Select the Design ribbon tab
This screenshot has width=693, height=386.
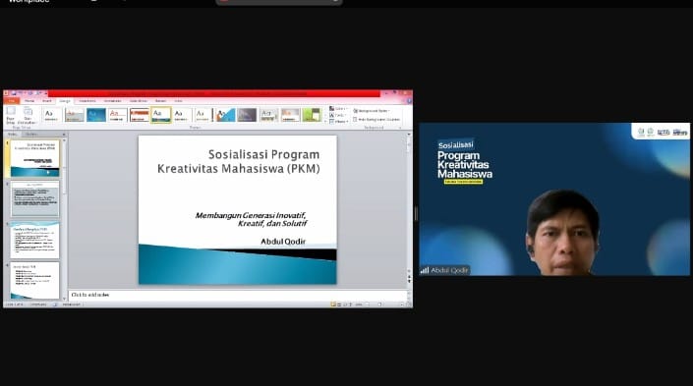pos(65,101)
